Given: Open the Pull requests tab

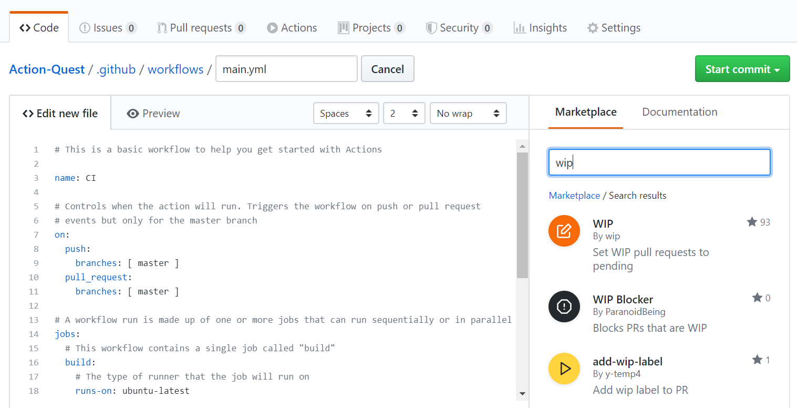Looking at the screenshot, I should [201, 28].
